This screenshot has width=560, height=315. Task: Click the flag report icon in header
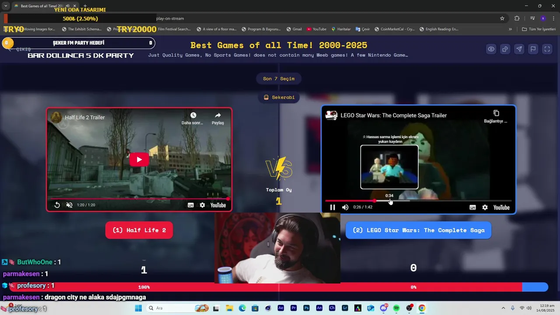pyautogui.click(x=533, y=49)
